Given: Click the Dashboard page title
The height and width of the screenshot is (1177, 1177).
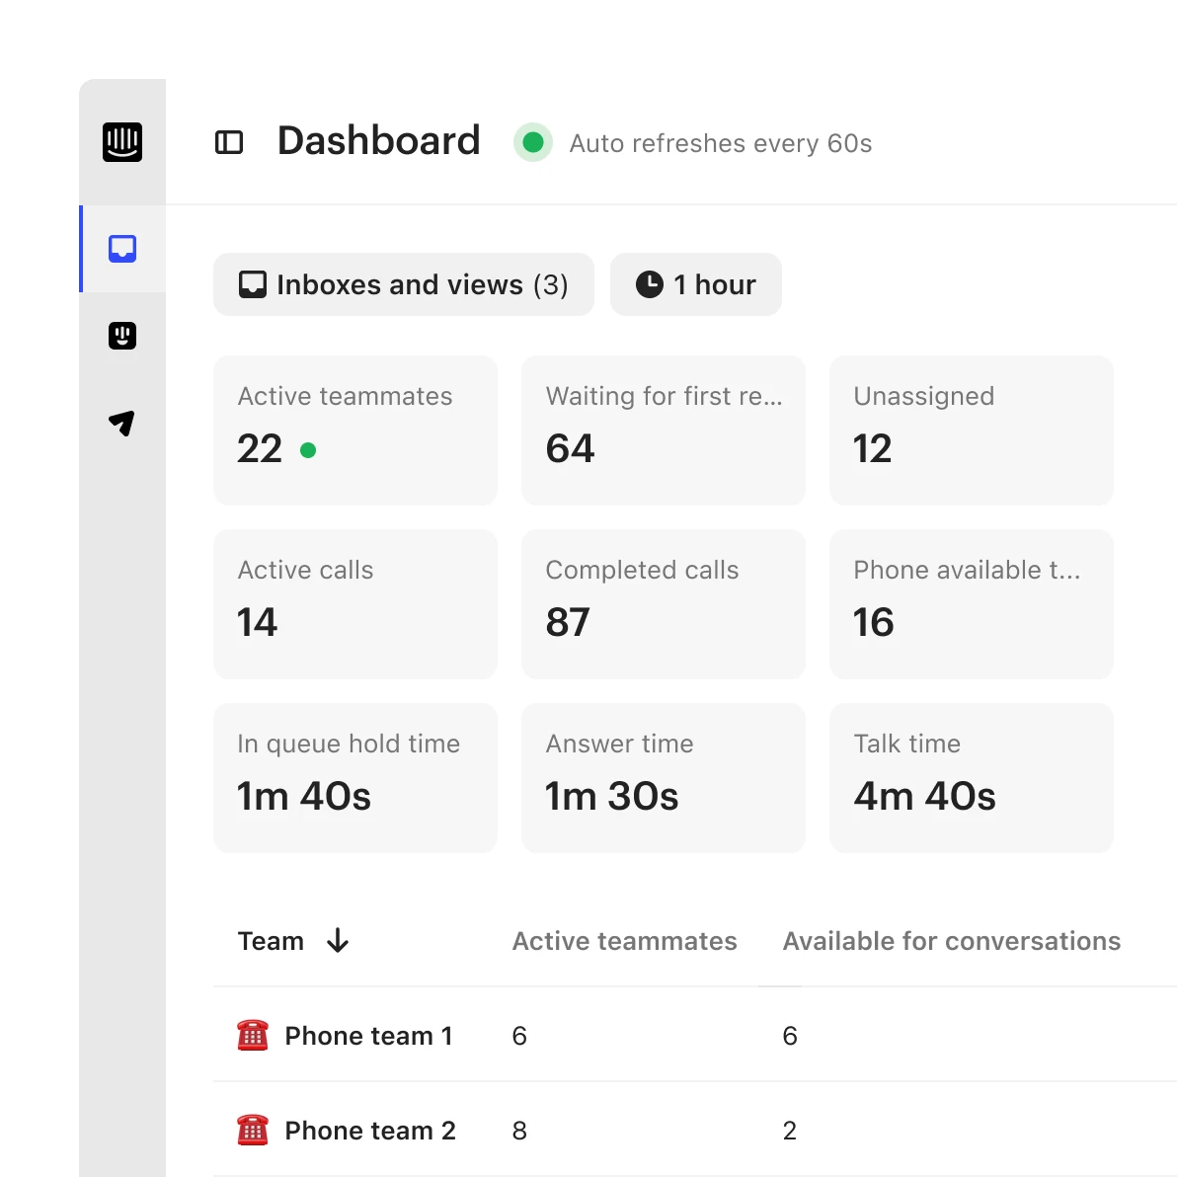Looking at the screenshot, I should 379,141.
